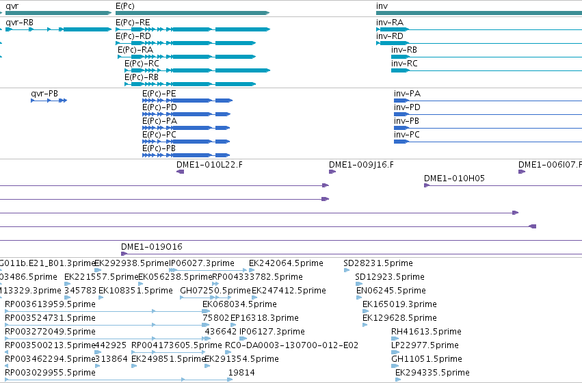The image size is (582, 383).
Task: Click the EK056238.5prime EST label
Action: [175, 277]
